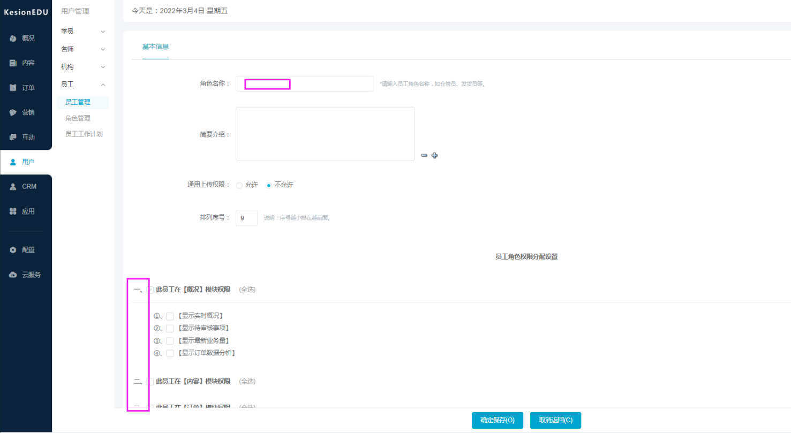The height and width of the screenshot is (433, 791).
Task: Expand the 学员 submenu chevron
Action: [103, 32]
